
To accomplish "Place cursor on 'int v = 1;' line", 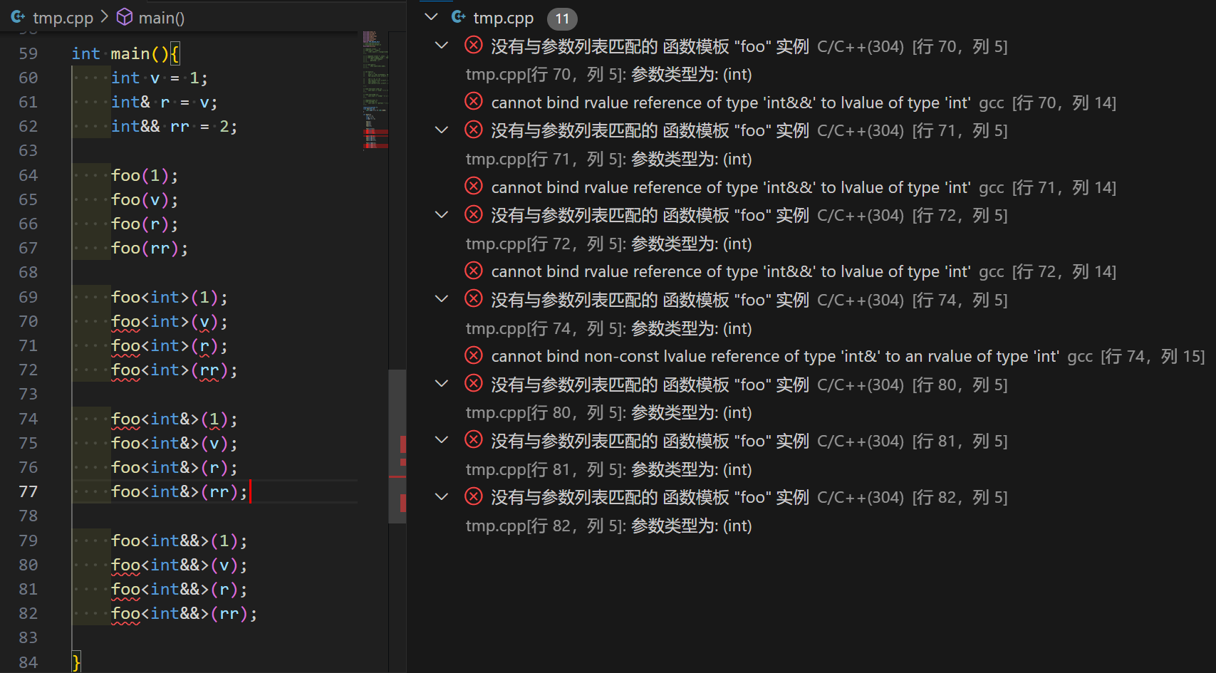I will (x=159, y=78).
